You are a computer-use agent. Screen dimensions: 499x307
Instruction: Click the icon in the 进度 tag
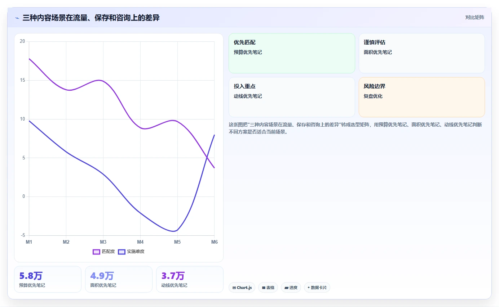(286, 288)
